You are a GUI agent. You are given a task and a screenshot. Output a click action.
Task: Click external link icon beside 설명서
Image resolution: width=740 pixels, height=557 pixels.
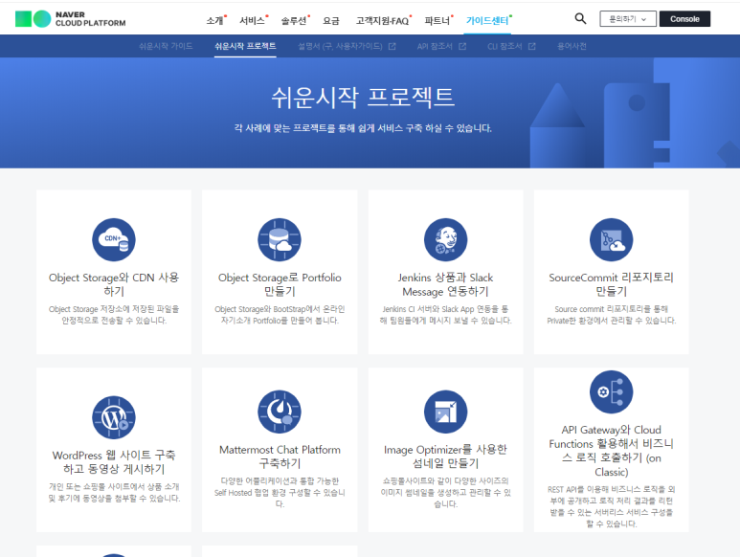(x=392, y=46)
